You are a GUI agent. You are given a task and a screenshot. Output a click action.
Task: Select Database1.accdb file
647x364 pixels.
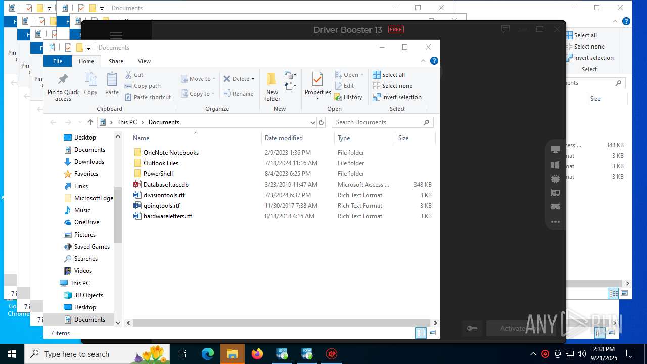coord(166,185)
